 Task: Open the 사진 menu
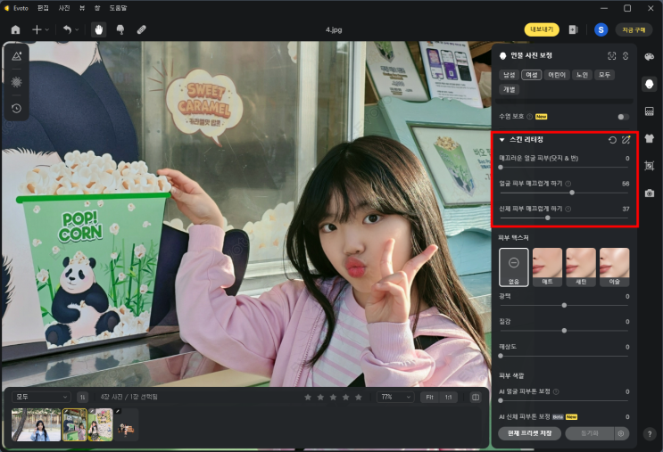point(64,8)
